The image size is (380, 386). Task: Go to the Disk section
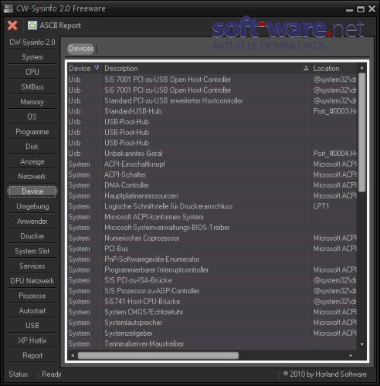coord(32,147)
